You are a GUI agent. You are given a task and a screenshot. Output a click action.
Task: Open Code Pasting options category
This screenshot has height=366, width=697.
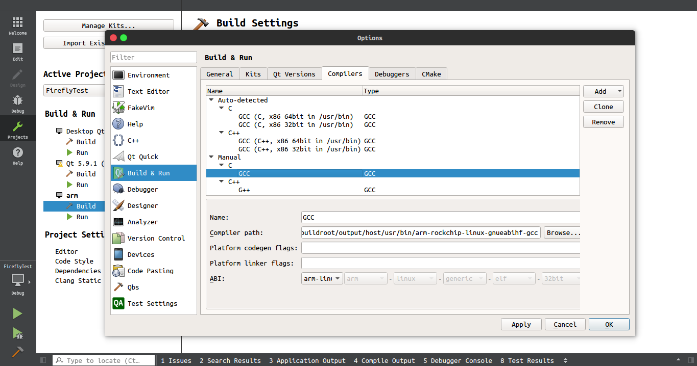coord(154,271)
